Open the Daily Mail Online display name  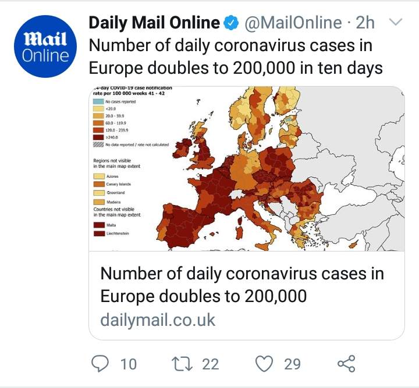154,23
